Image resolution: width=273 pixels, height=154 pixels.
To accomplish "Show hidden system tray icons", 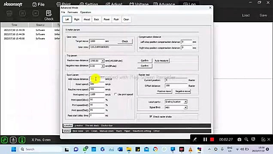I will pyautogui.click(x=209, y=149).
